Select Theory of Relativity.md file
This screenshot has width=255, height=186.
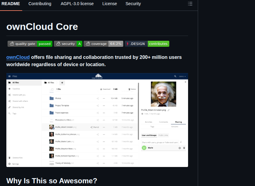coord(65,163)
